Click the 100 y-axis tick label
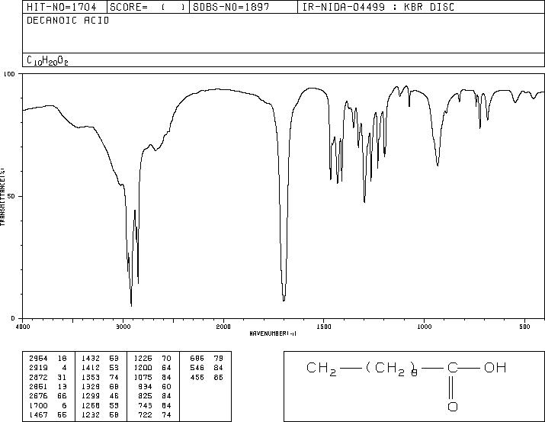This screenshot has width=545, height=422. pyautogui.click(x=10, y=74)
